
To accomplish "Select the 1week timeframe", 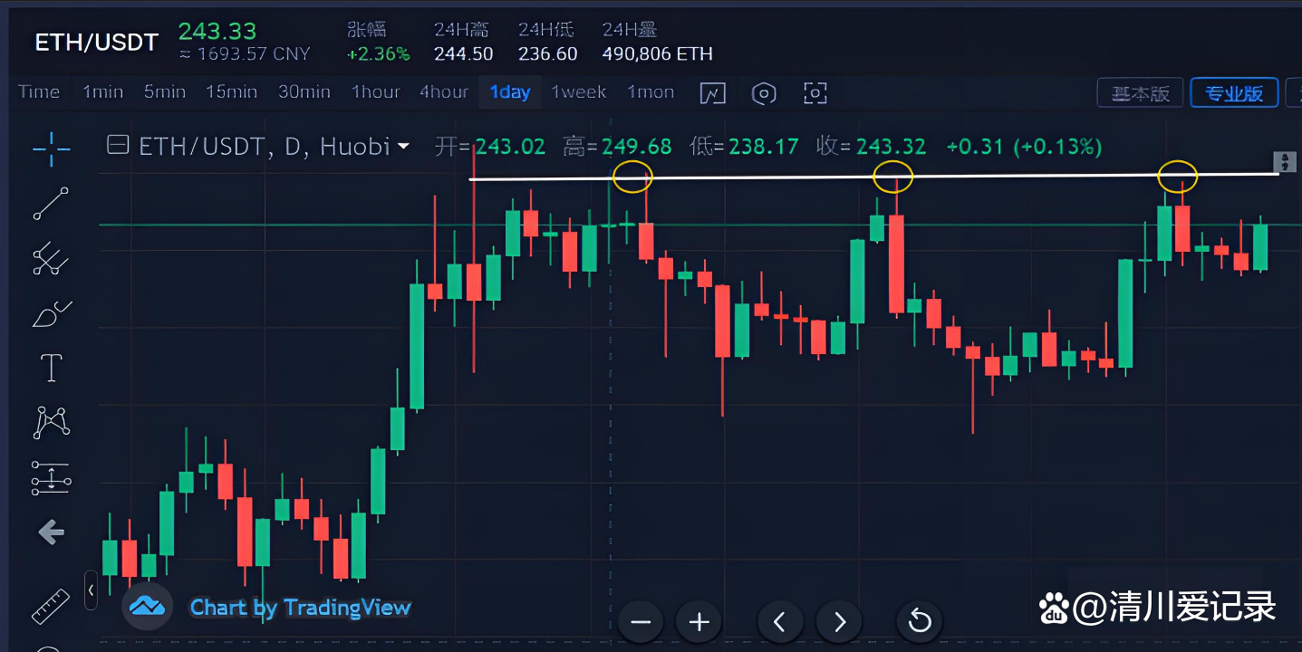I will coord(578,91).
